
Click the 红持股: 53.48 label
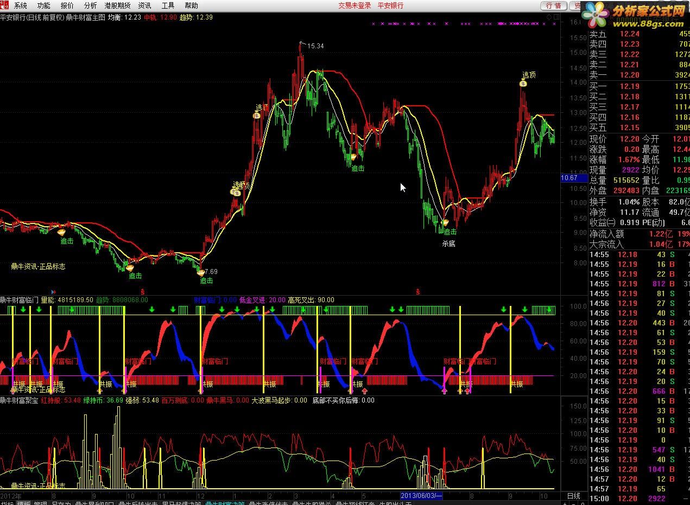click(61, 400)
